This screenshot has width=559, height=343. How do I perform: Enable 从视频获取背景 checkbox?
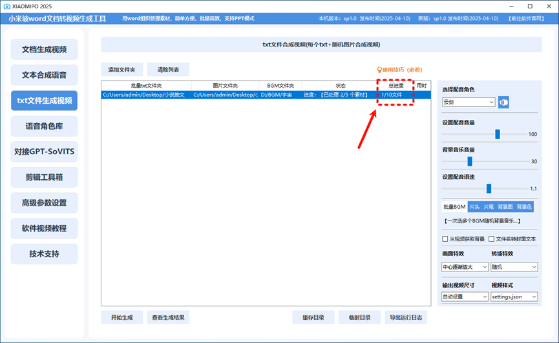click(x=445, y=239)
